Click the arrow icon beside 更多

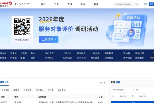click(104, 83)
